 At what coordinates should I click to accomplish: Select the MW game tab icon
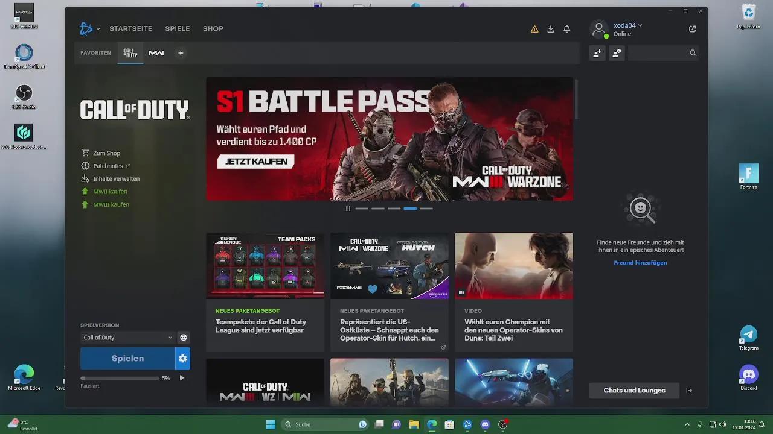click(156, 53)
